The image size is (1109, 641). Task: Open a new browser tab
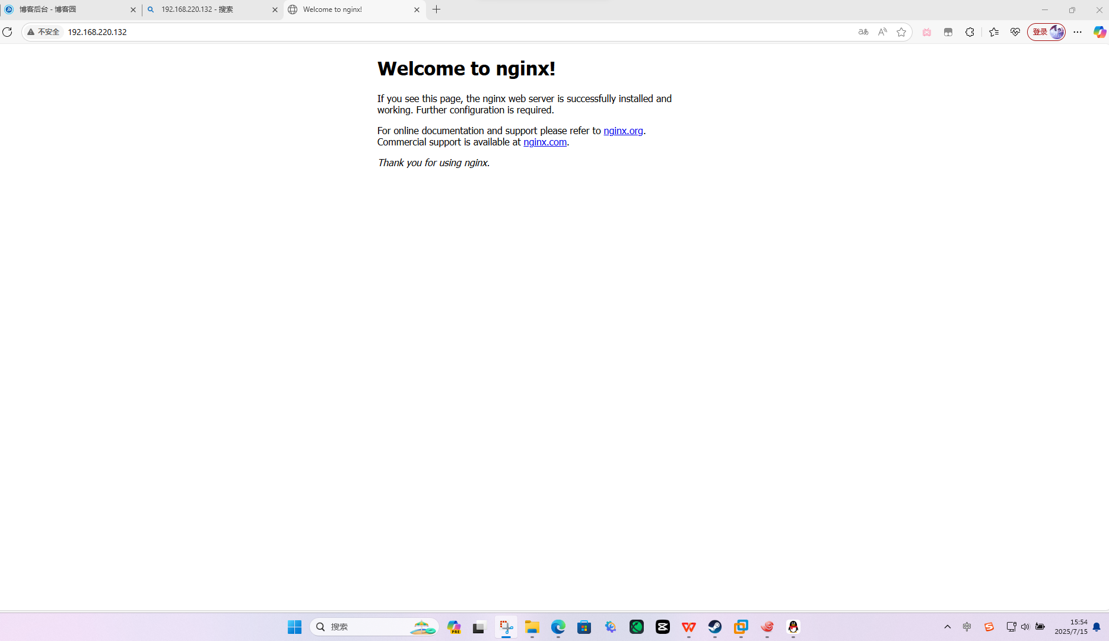click(x=437, y=9)
